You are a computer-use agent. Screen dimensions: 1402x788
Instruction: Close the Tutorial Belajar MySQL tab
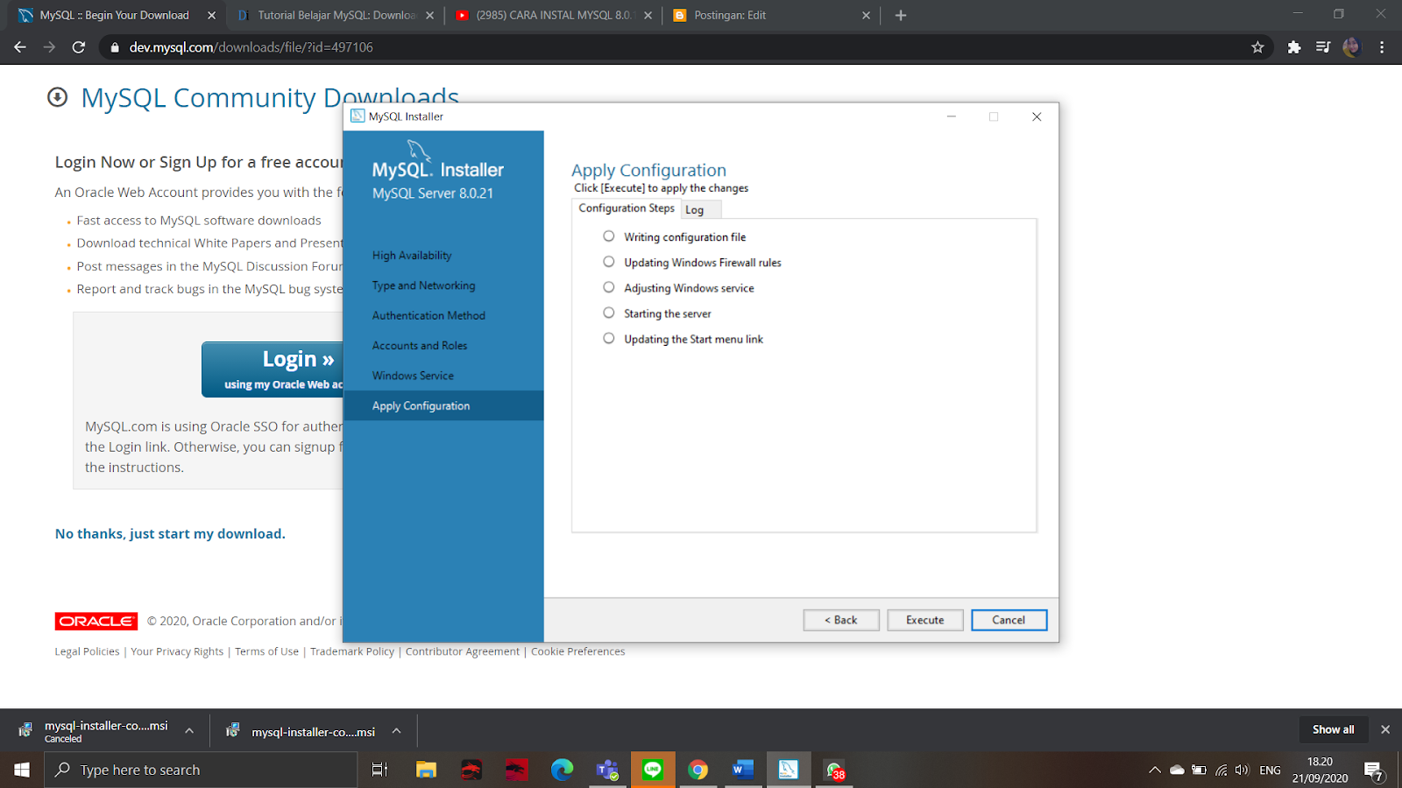(x=429, y=15)
